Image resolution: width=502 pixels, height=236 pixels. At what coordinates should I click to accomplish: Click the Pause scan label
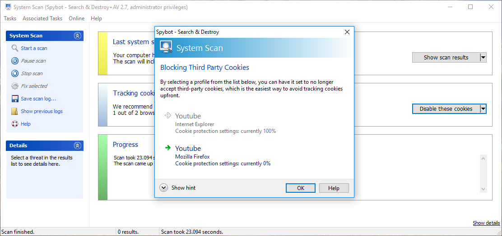(33, 61)
